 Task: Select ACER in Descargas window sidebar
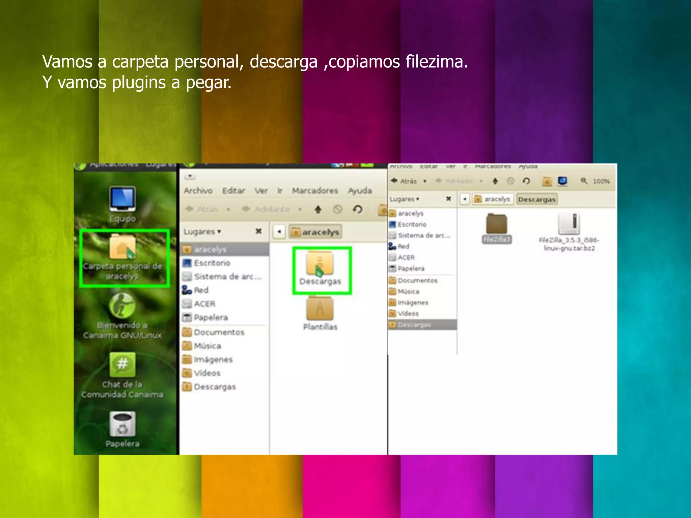422,258
